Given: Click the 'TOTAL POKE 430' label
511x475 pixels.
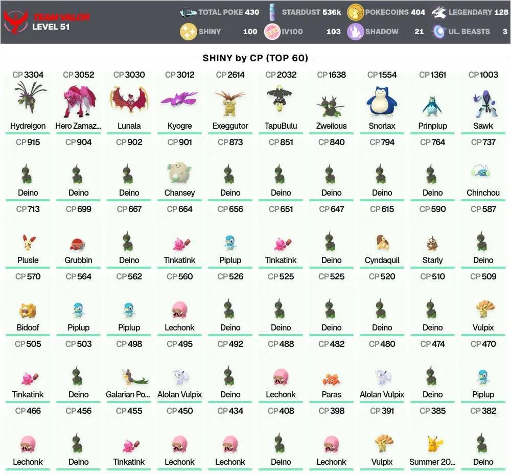Looking at the screenshot, I should [x=229, y=12].
